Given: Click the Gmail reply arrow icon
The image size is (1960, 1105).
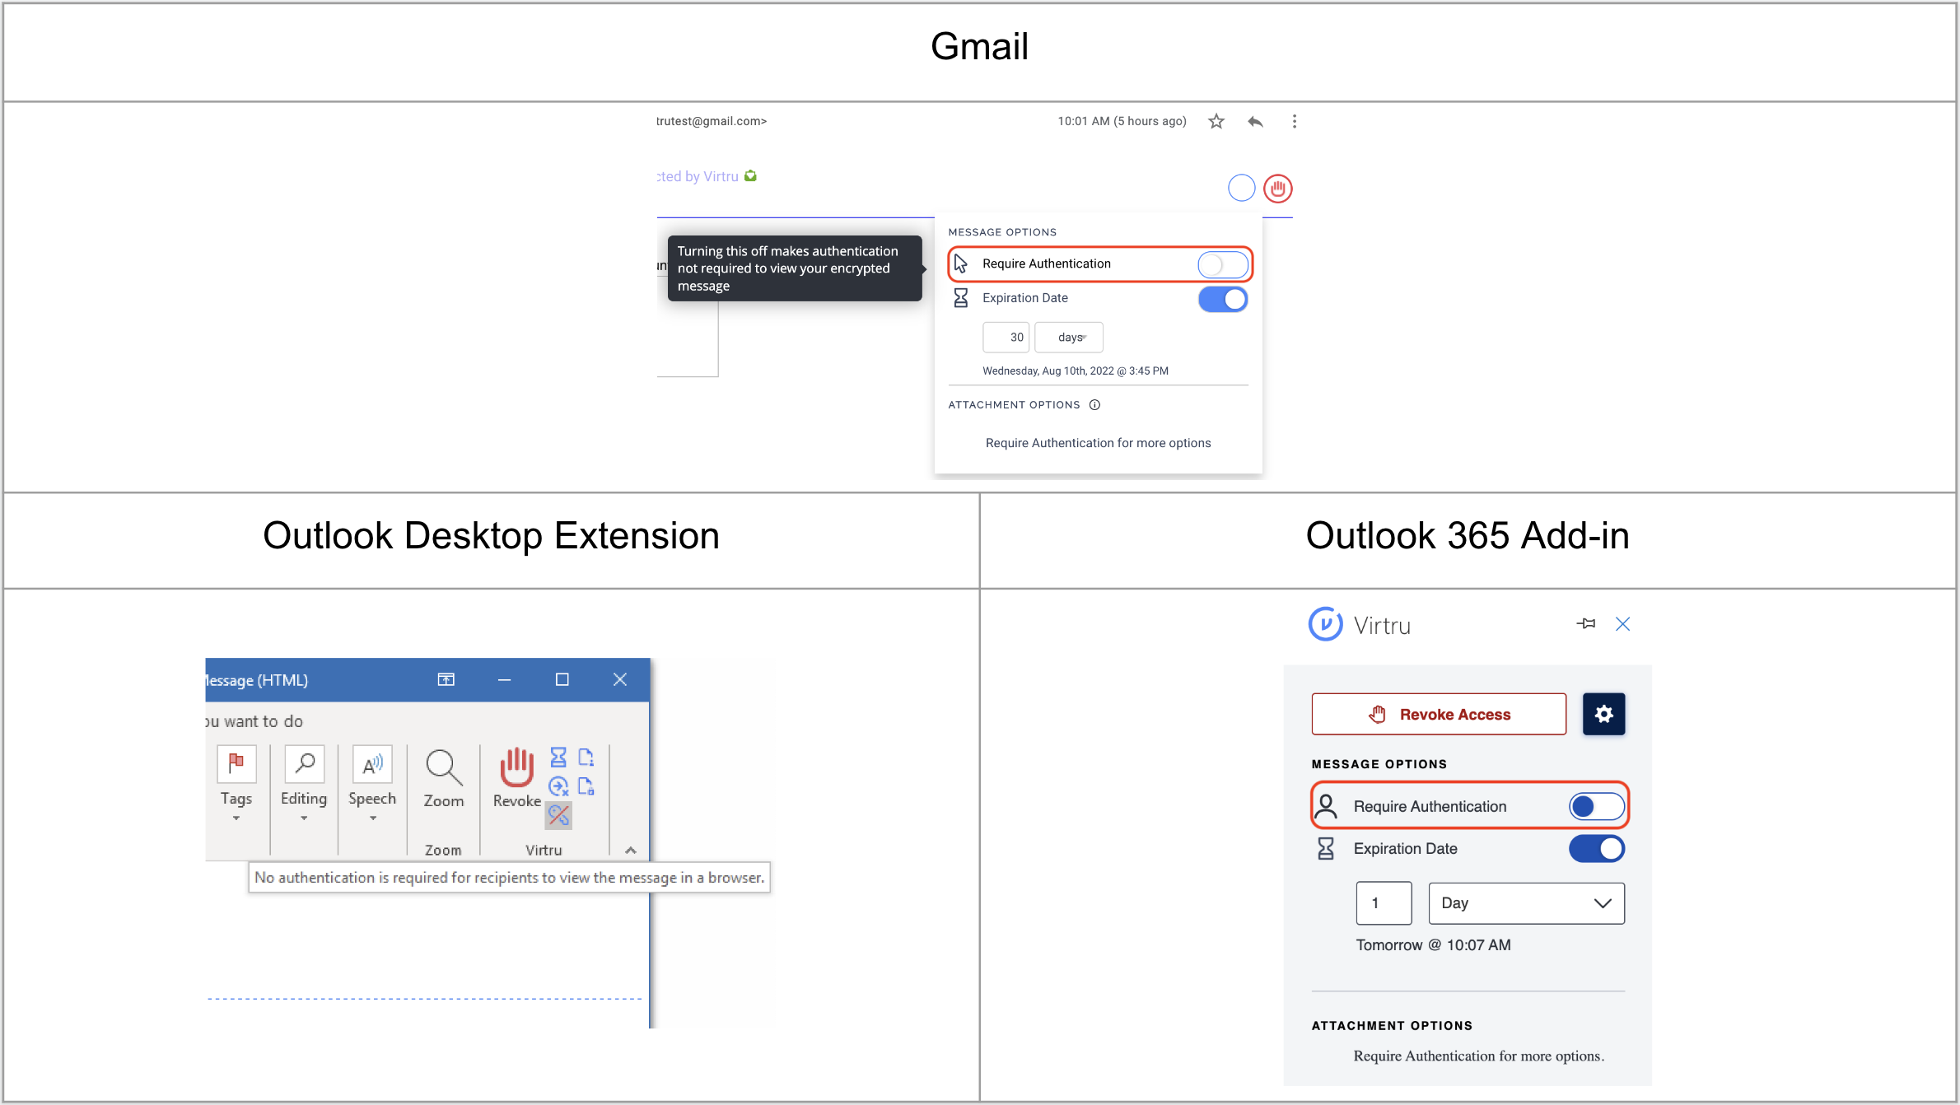Looking at the screenshot, I should click(x=1255, y=122).
